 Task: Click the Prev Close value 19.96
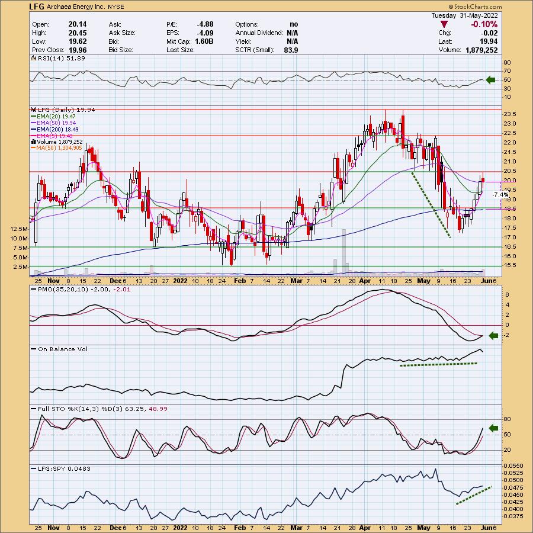click(x=78, y=50)
